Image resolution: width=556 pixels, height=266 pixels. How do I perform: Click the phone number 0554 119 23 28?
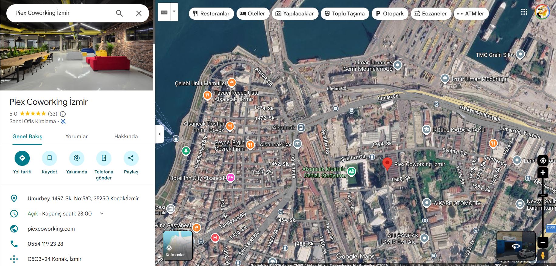[45, 244]
